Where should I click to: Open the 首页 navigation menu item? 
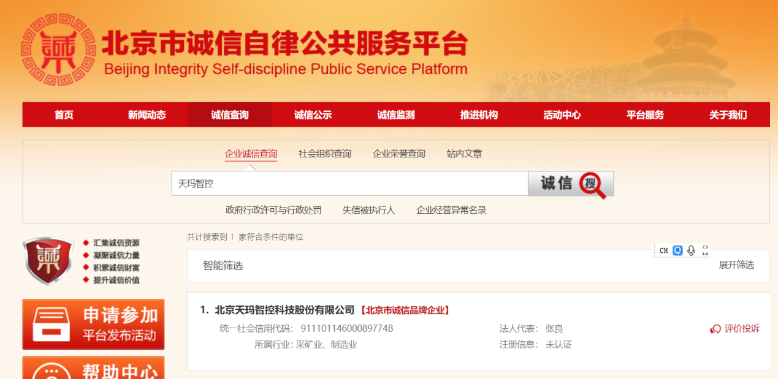64,114
